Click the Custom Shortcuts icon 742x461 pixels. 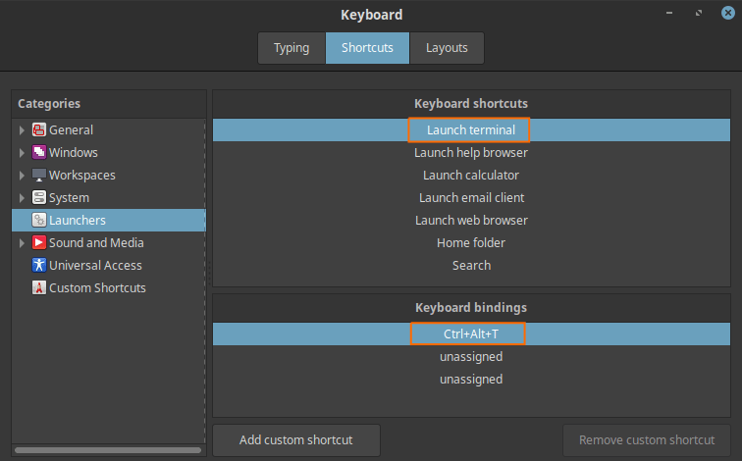(x=39, y=288)
